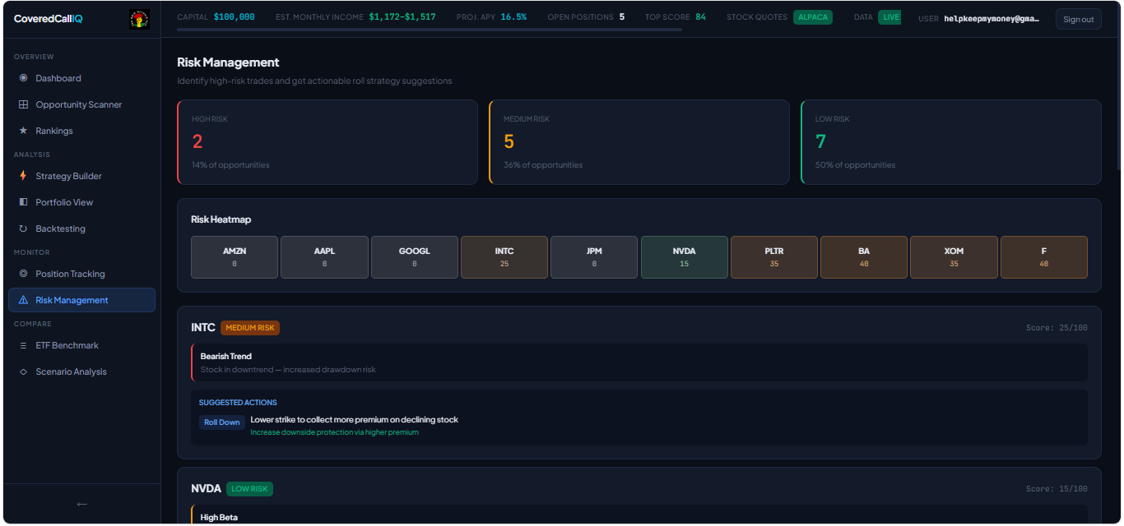The height and width of the screenshot is (526, 1124).
Task: Click the Opportunity Scanner grid icon
Action: [x=23, y=104]
